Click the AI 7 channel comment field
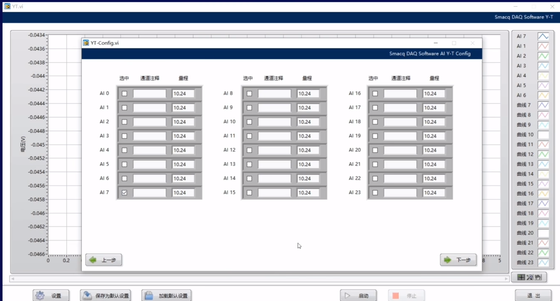This screenshot has width=560, height=301. pos(150,193)
